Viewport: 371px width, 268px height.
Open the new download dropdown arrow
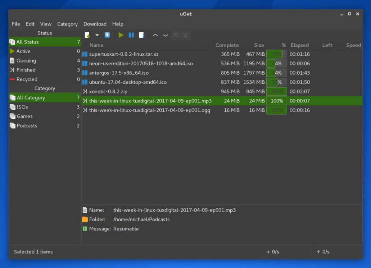(x=97, y=35)
